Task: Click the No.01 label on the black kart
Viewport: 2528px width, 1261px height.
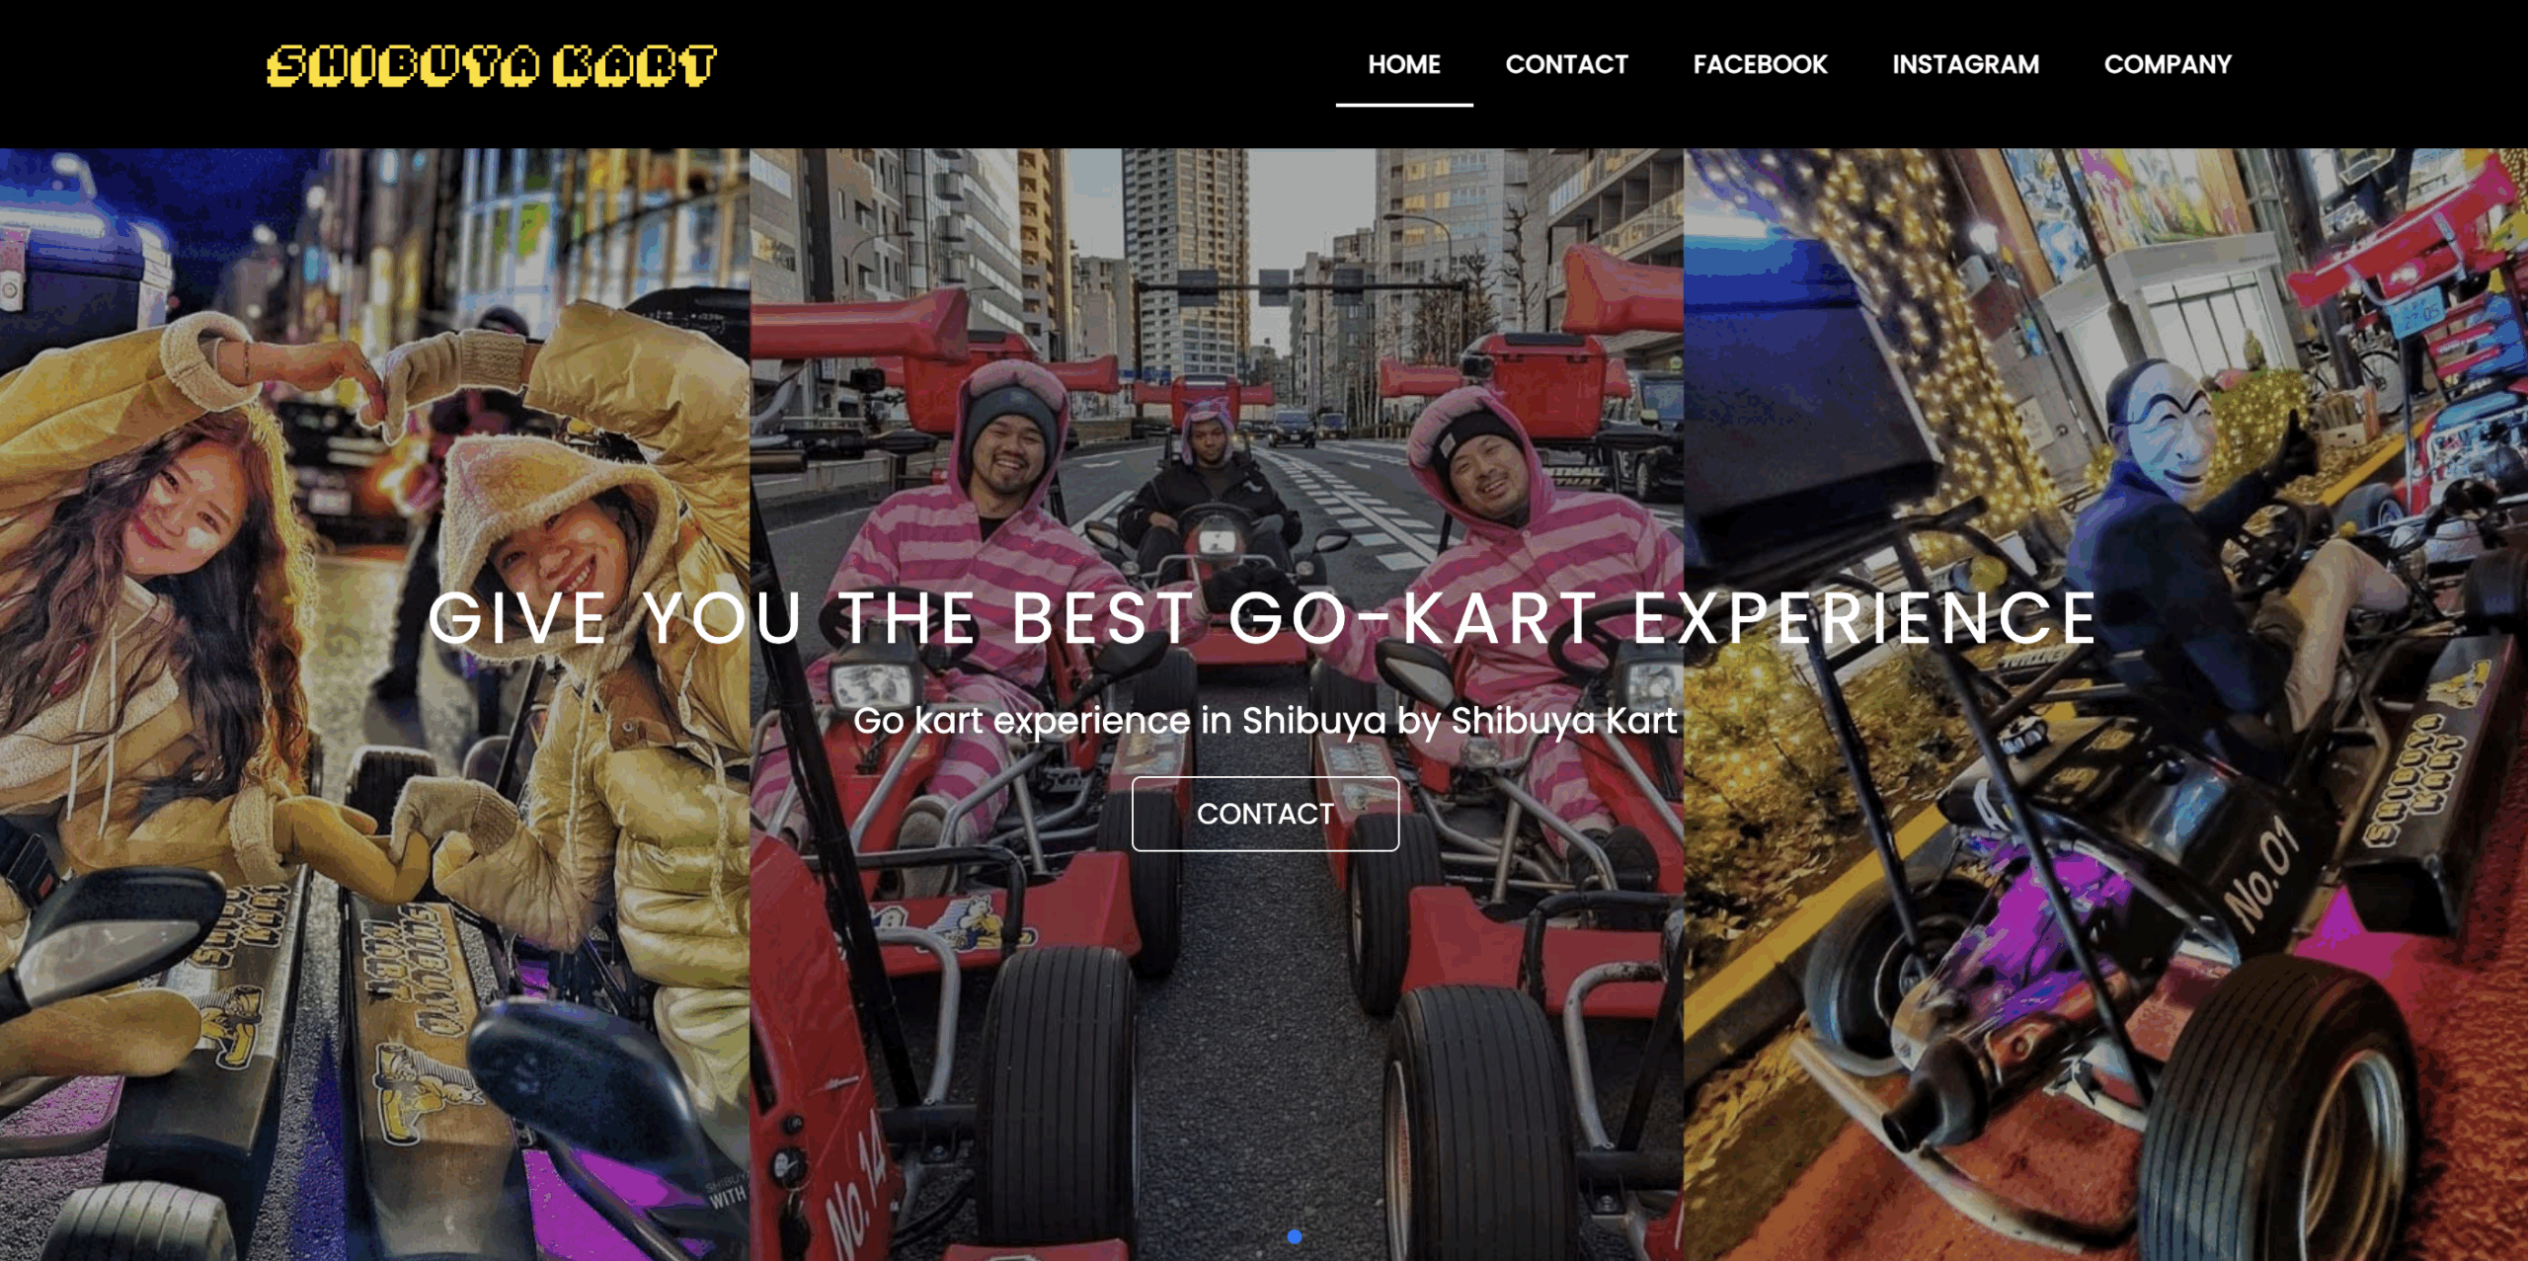Action: pyautogui.click(x=2262, y=875)
